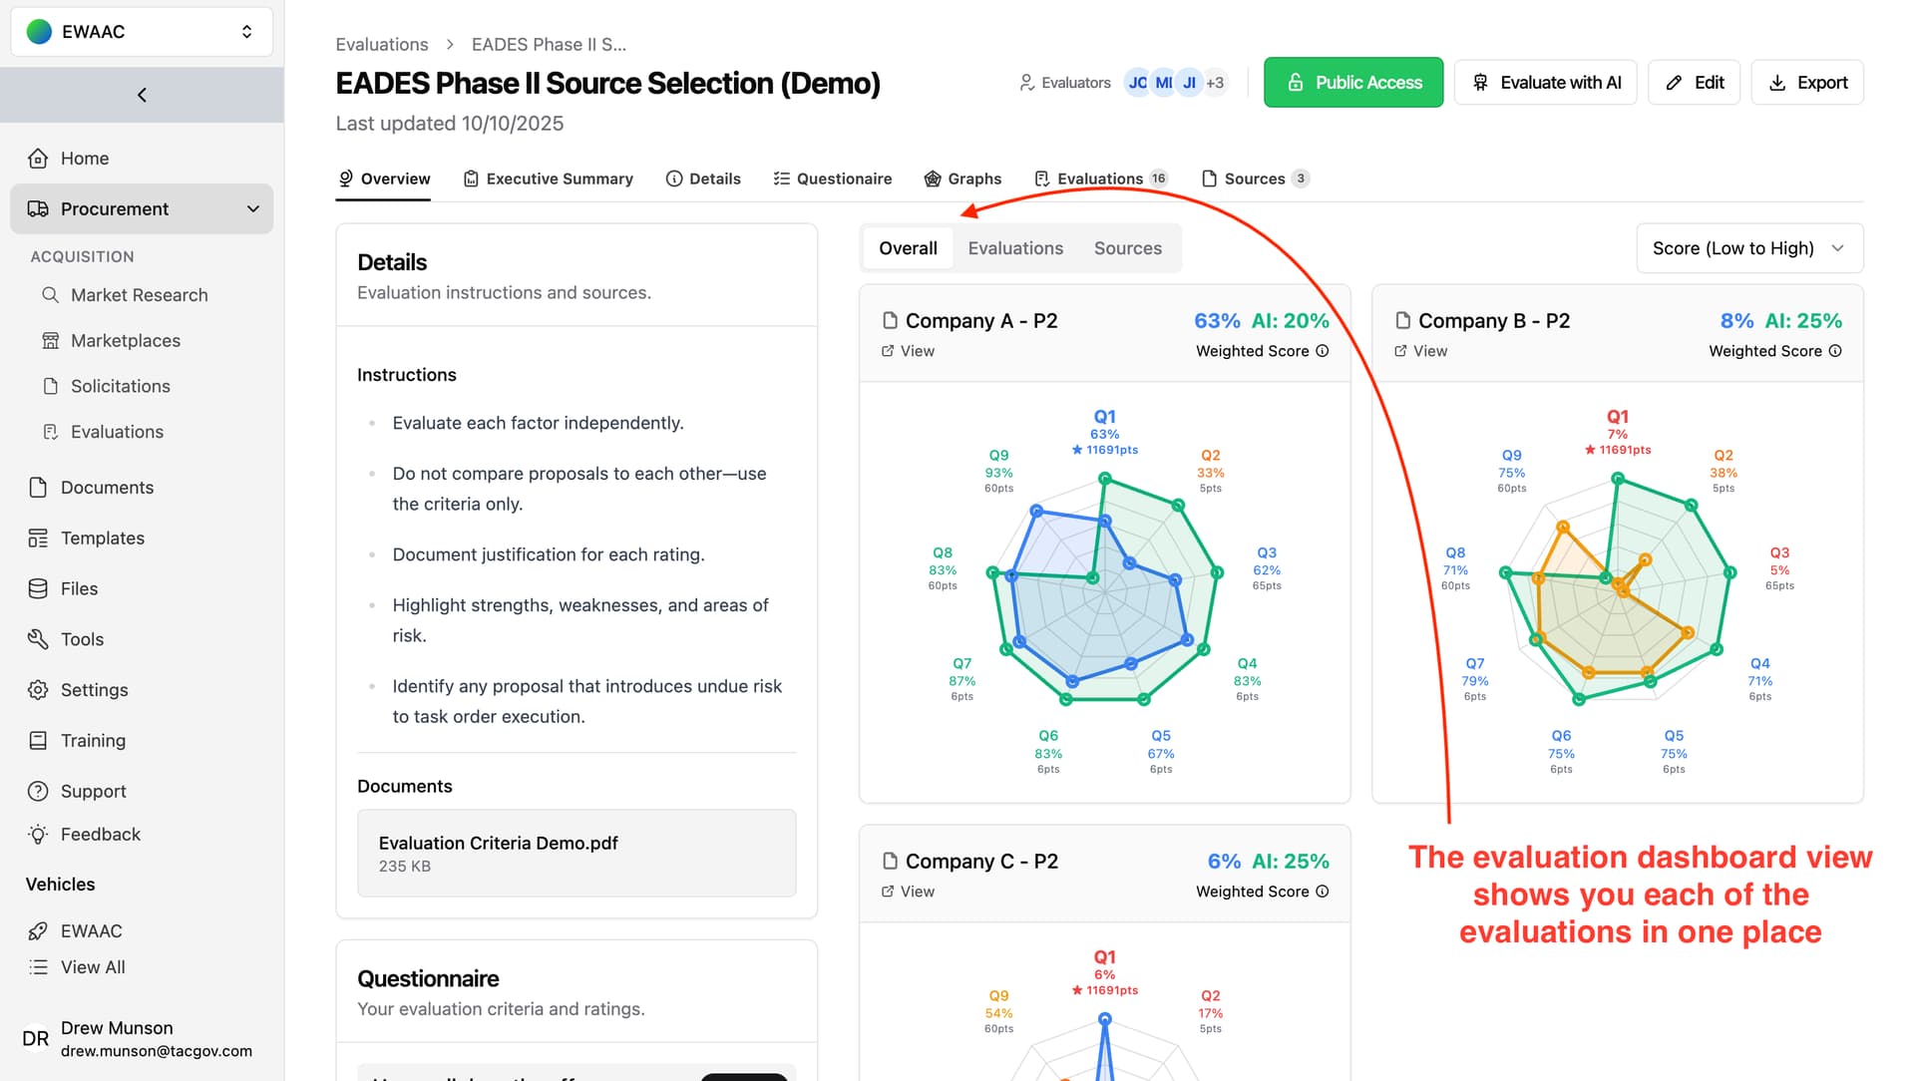This screenshot has width=1915, height=1081.
Task: Click the Support help icon
Action: pyautogui.click(x=38, y=792)
